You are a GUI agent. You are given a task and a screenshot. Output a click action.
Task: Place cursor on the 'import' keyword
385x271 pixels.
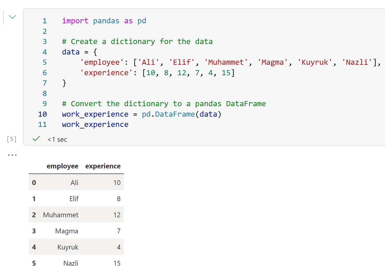point(75,21)
